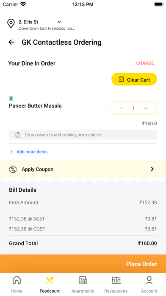Go back using the left arrow
Screen dimensions: 166x296
[x=11, y=42]
